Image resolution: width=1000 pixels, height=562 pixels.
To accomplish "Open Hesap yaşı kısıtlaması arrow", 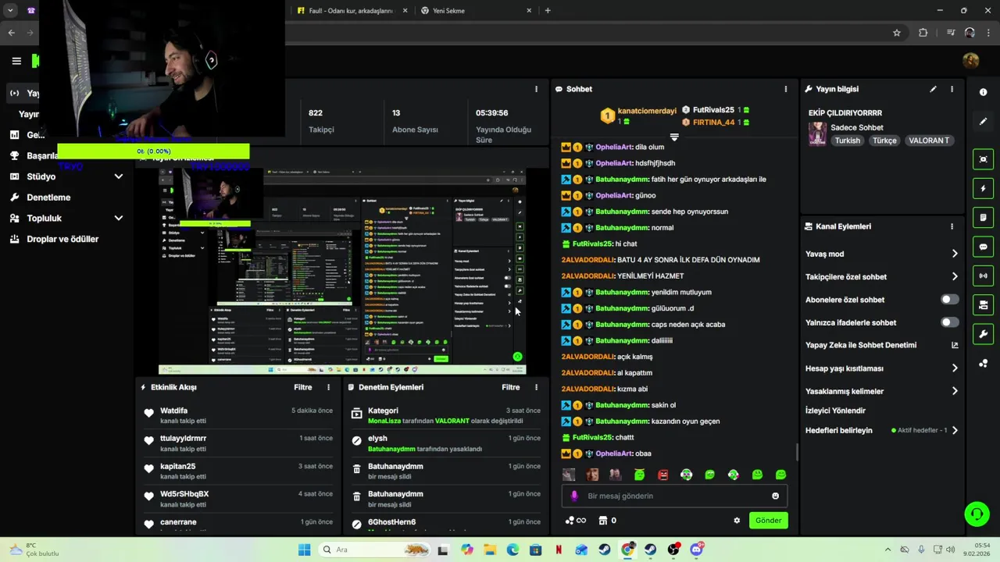I will click(955, 368).
